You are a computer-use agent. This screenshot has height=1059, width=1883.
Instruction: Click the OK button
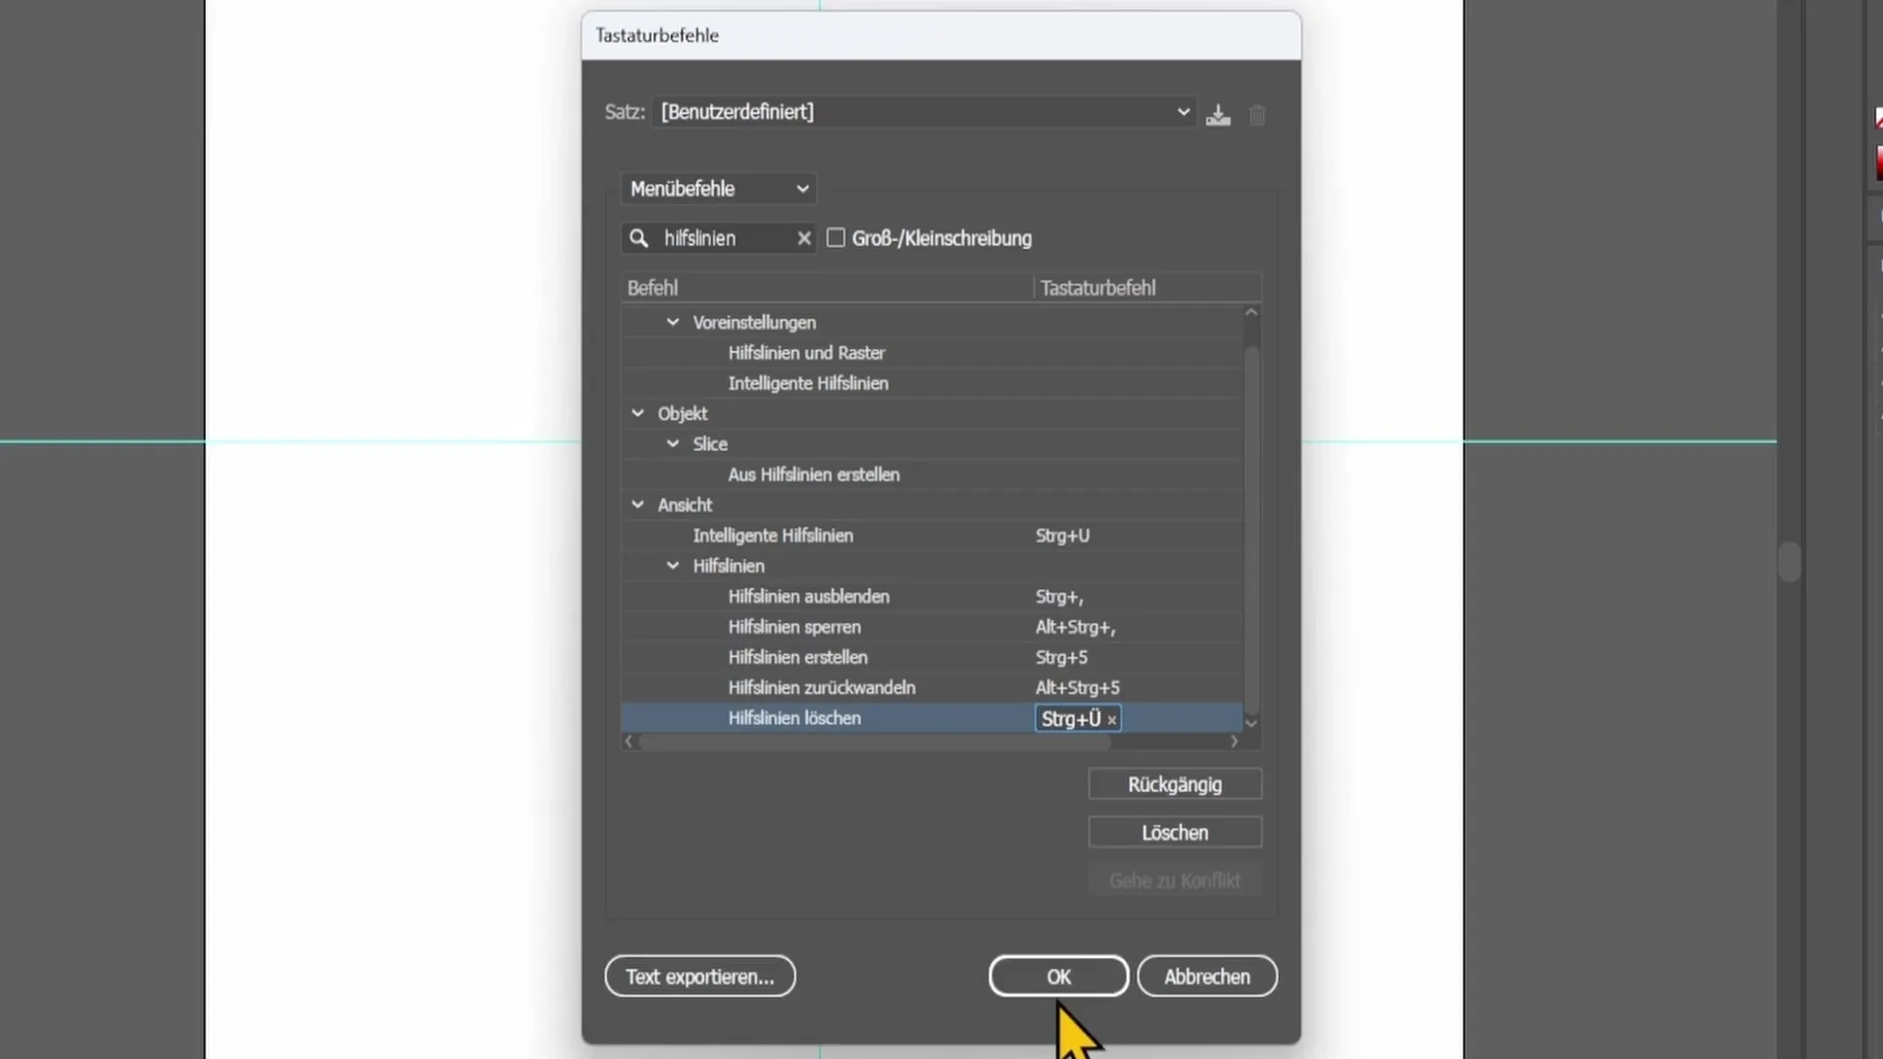1059,977
